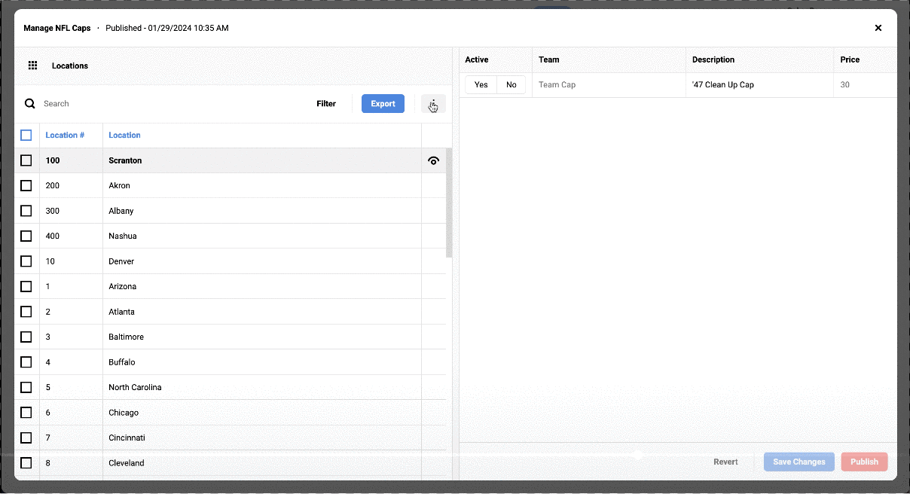Select the Albany row checkbox
This screenshot has width=910, height=494.
pyautogui.click(x=26, y=211)
